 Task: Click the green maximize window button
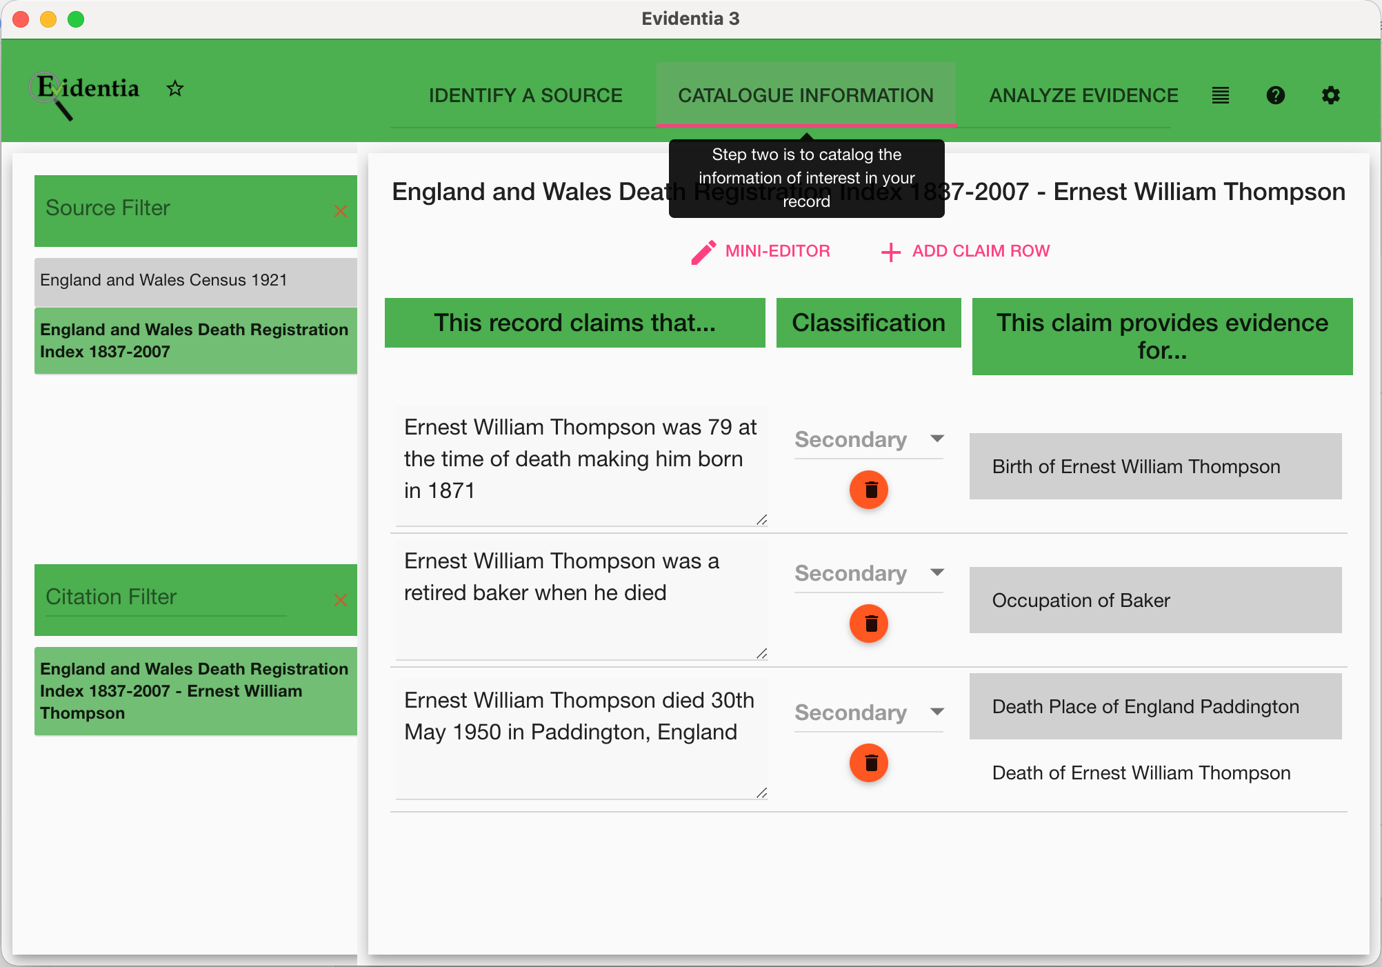point(76,19)
